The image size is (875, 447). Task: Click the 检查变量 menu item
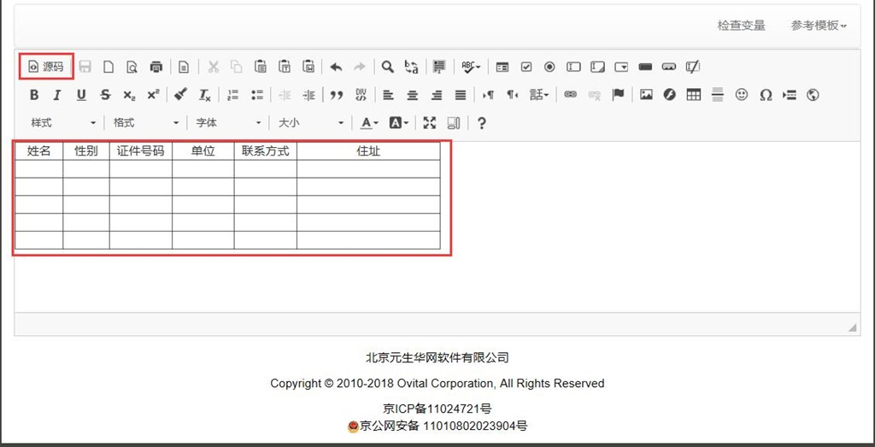tap(741, 26)
